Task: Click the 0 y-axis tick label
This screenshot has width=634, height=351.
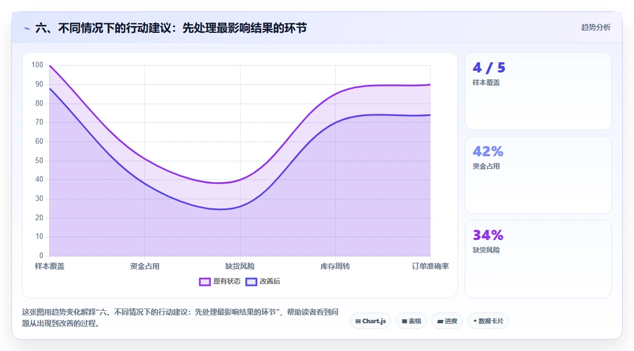Action: [x=41, y=255]
